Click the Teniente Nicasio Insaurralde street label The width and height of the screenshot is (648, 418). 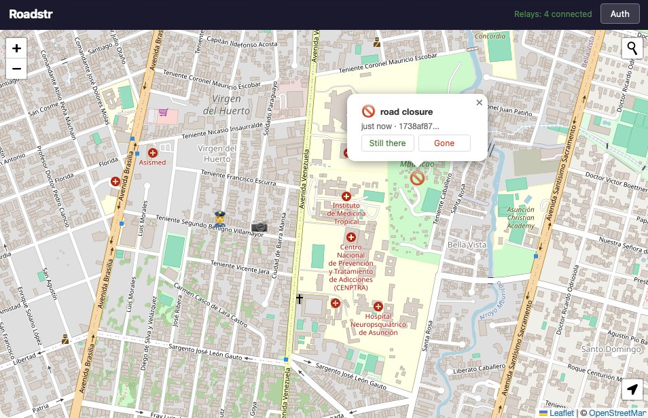[222, 130]
